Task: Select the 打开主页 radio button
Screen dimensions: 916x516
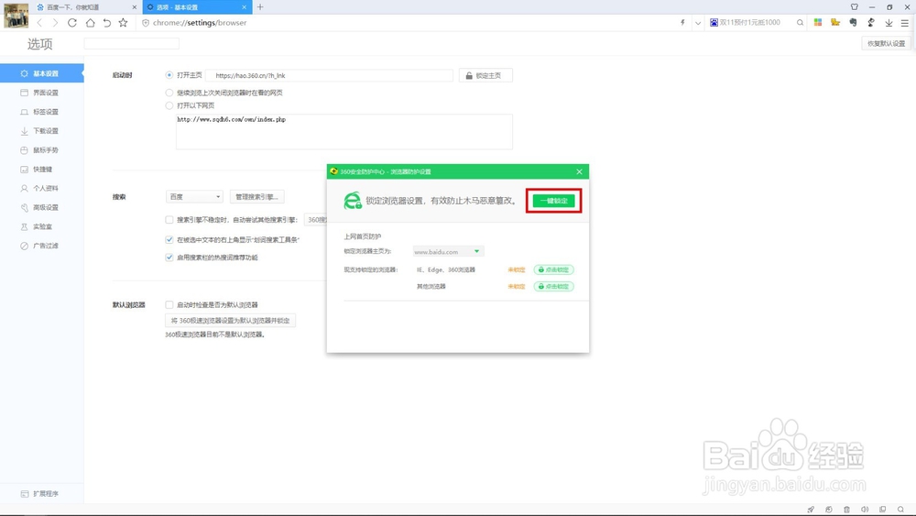Action: click(169, 75)
